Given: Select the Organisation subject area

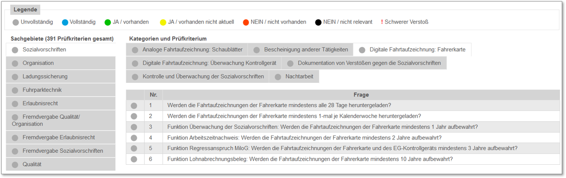Looking at the screenshot, I should coord(61,63).
